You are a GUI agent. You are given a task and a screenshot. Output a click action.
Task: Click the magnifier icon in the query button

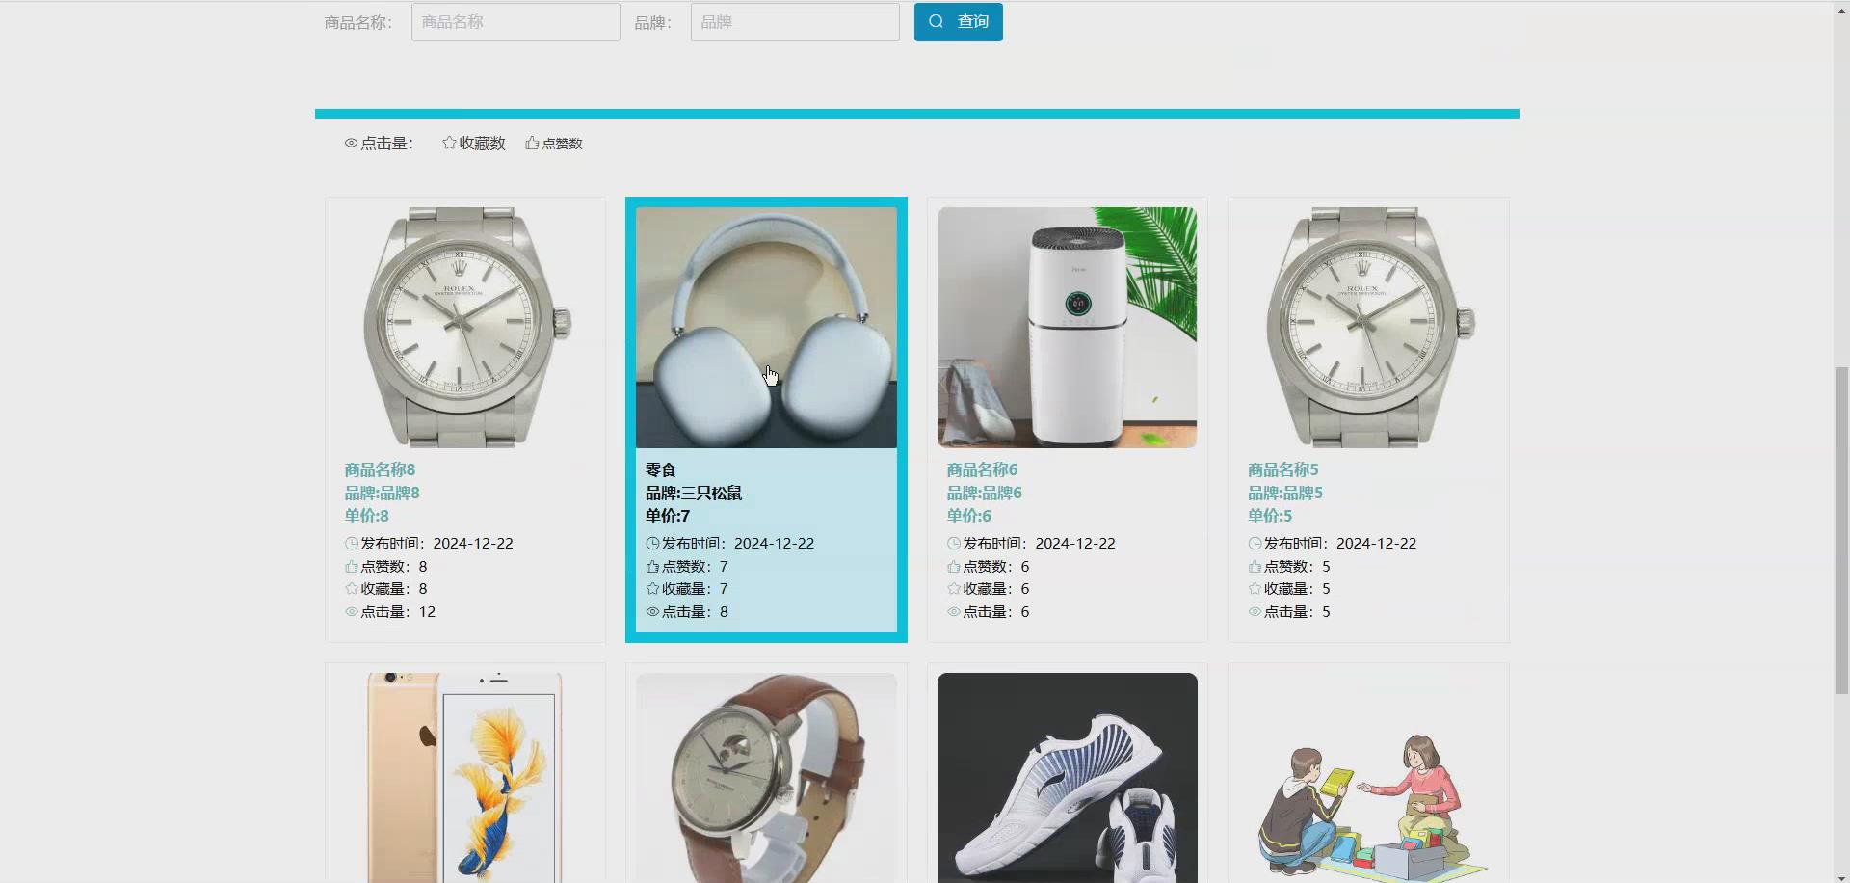936,21
